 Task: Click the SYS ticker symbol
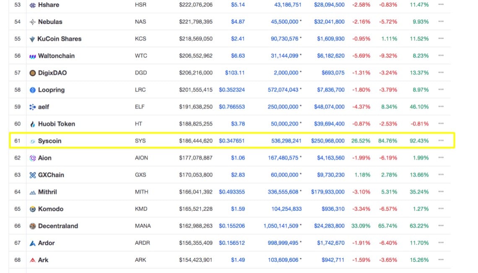pyautogui.click(x=140, y=141)
